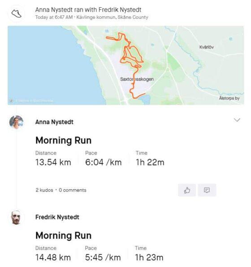Open Fredrik Nystedt's profile picture
251x267 pixels.
click(x=16, y=218)
